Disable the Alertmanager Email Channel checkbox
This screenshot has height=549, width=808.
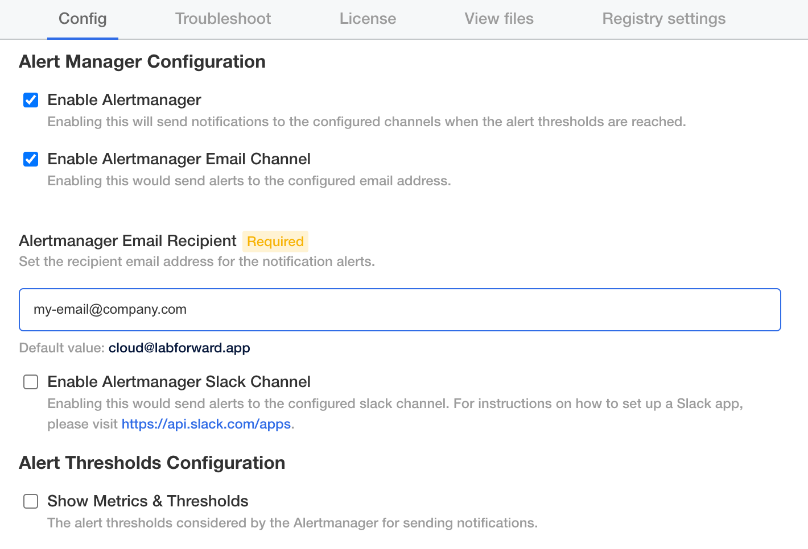pos(31,160)
